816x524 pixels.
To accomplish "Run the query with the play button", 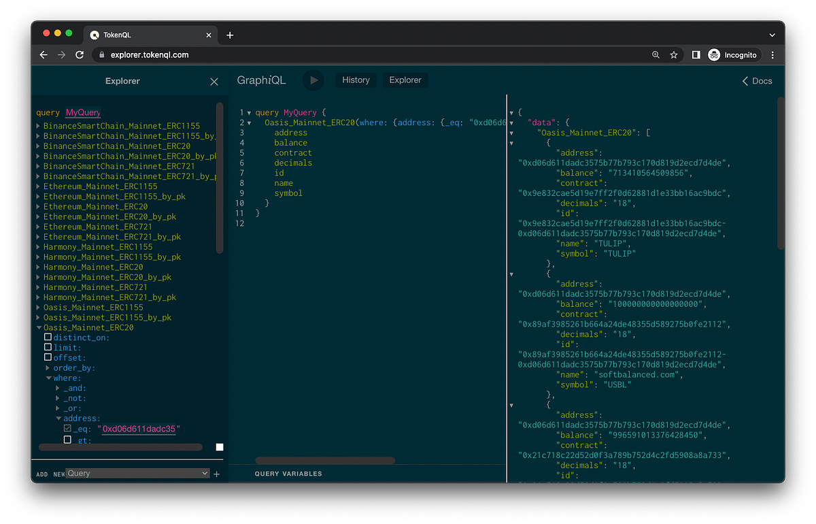I will click(x=313, y=80).
